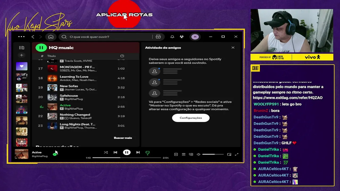The height and width of the screenshot is (191, 340).
Task: Open second playlist thumbnail in library sidebar
Action: [22, 77]
